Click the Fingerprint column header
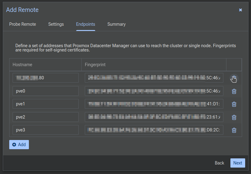The width and height of the screenshot is (251, 174). pyautogui.click(x=154, y=65)
